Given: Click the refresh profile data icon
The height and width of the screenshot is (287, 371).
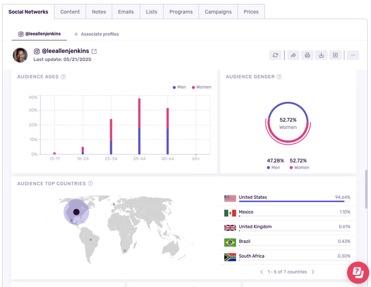Looking at the screenshot, I should click(275, 55).
